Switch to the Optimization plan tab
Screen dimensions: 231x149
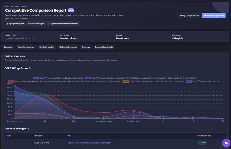point(68,47)
